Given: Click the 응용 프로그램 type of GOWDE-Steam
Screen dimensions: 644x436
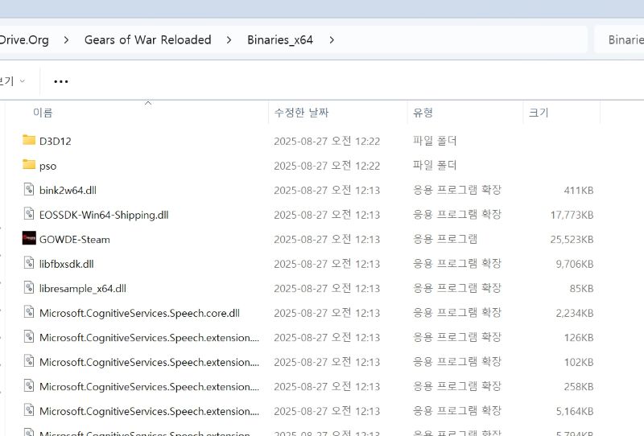Looking at the screenshot, I should [445, 239].
